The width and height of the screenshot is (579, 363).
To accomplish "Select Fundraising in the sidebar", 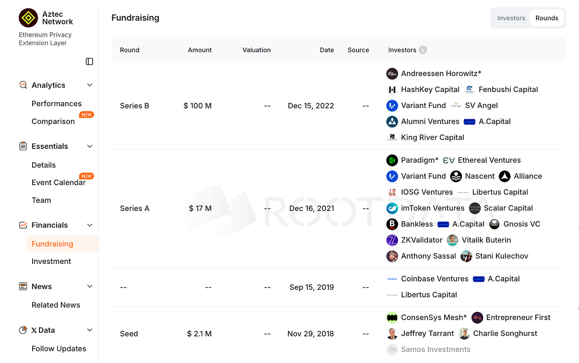I will [x=62, y=244].
